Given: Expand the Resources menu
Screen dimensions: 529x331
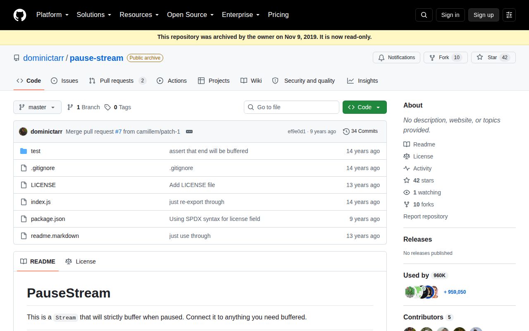Looking at the screenshot, I should pos(139,15).
